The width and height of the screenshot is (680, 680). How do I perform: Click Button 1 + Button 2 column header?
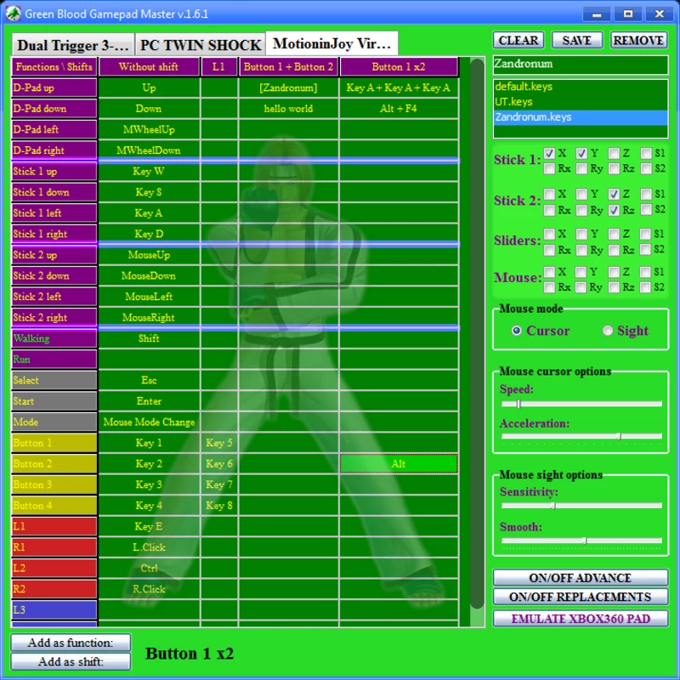288,67
